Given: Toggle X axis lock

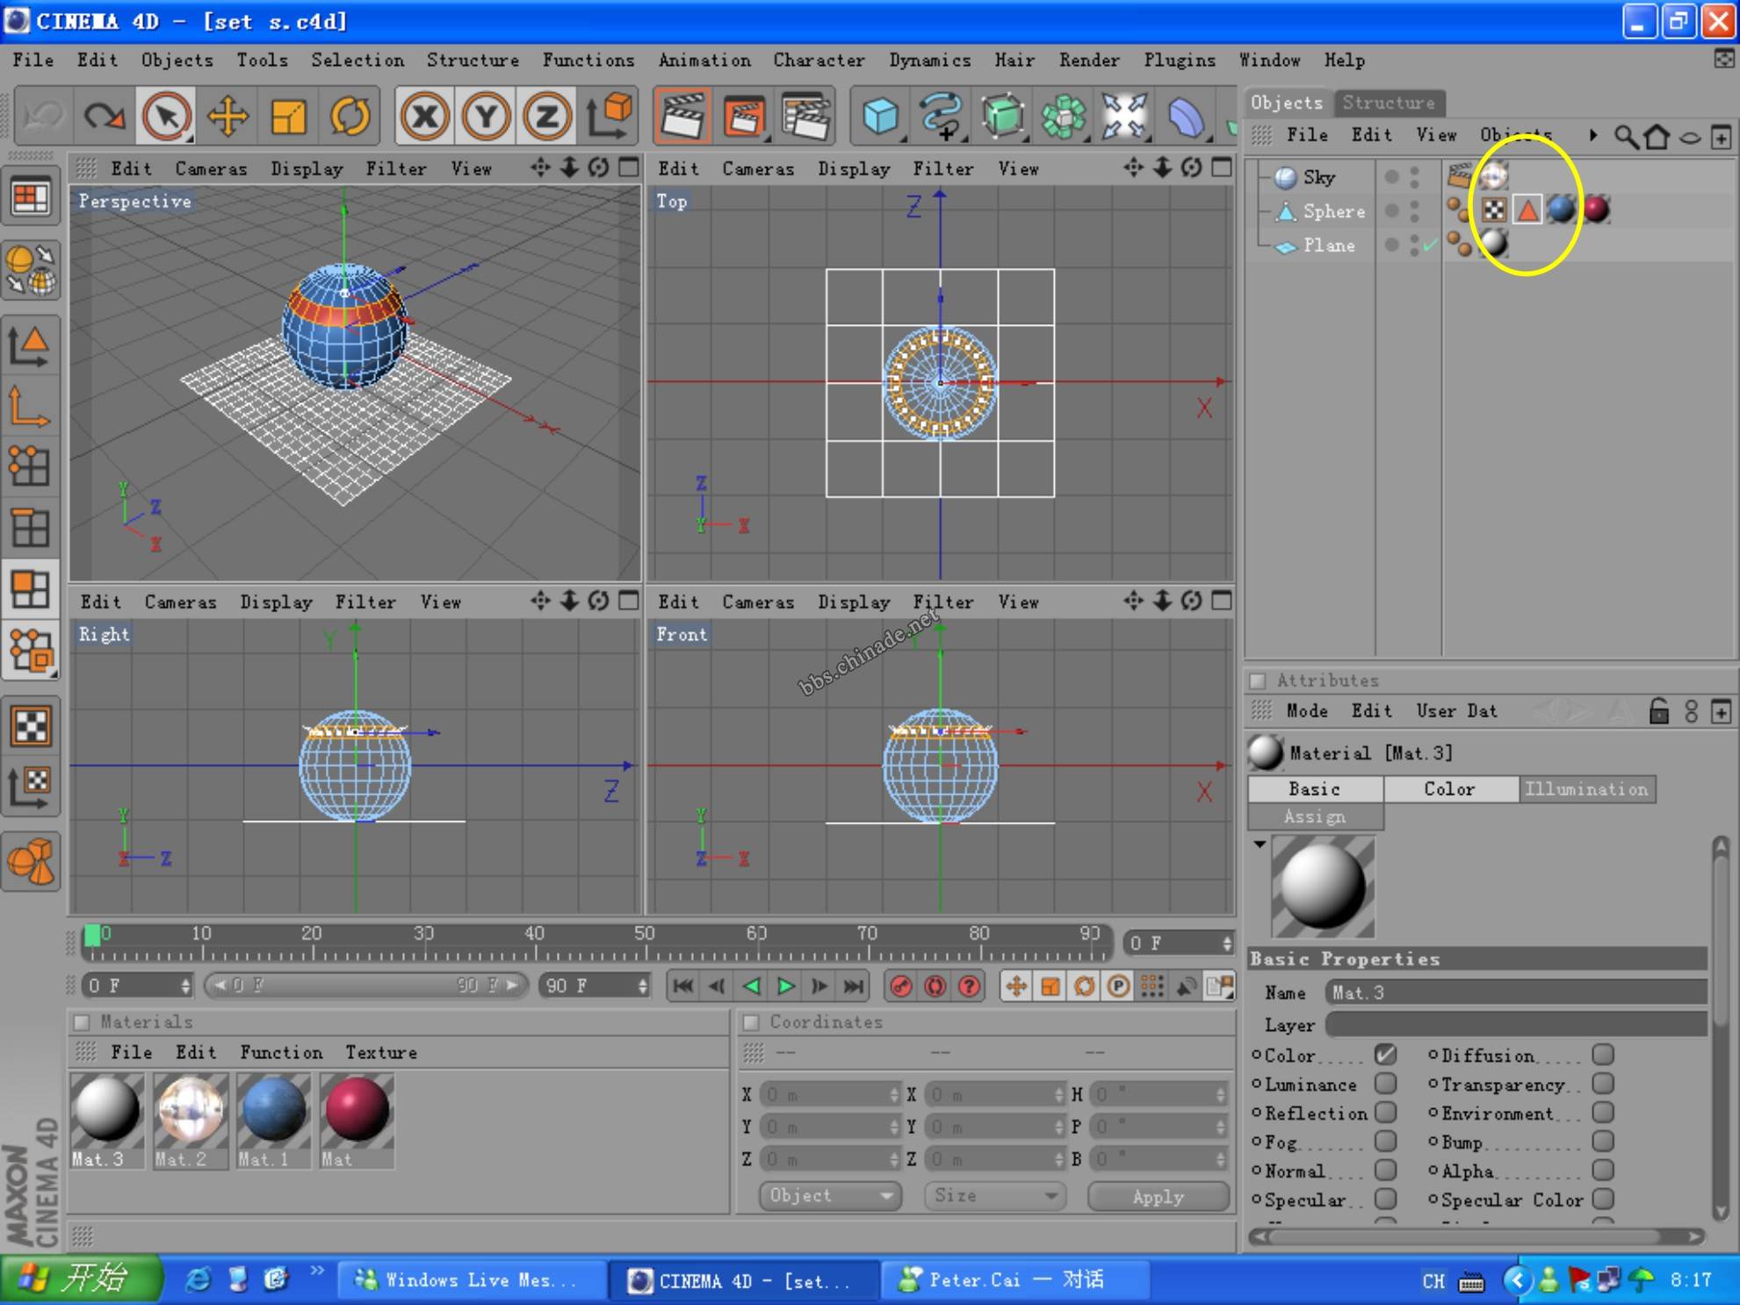Looking at the screenshot, I should coord(425,116).
